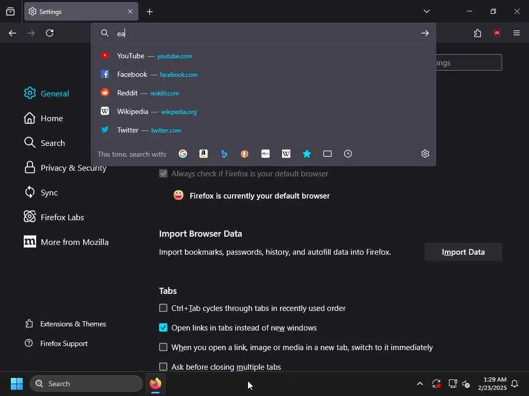Open Privacy & Security settings category
This screenshot has height=396, width=529.
point(65,168)
